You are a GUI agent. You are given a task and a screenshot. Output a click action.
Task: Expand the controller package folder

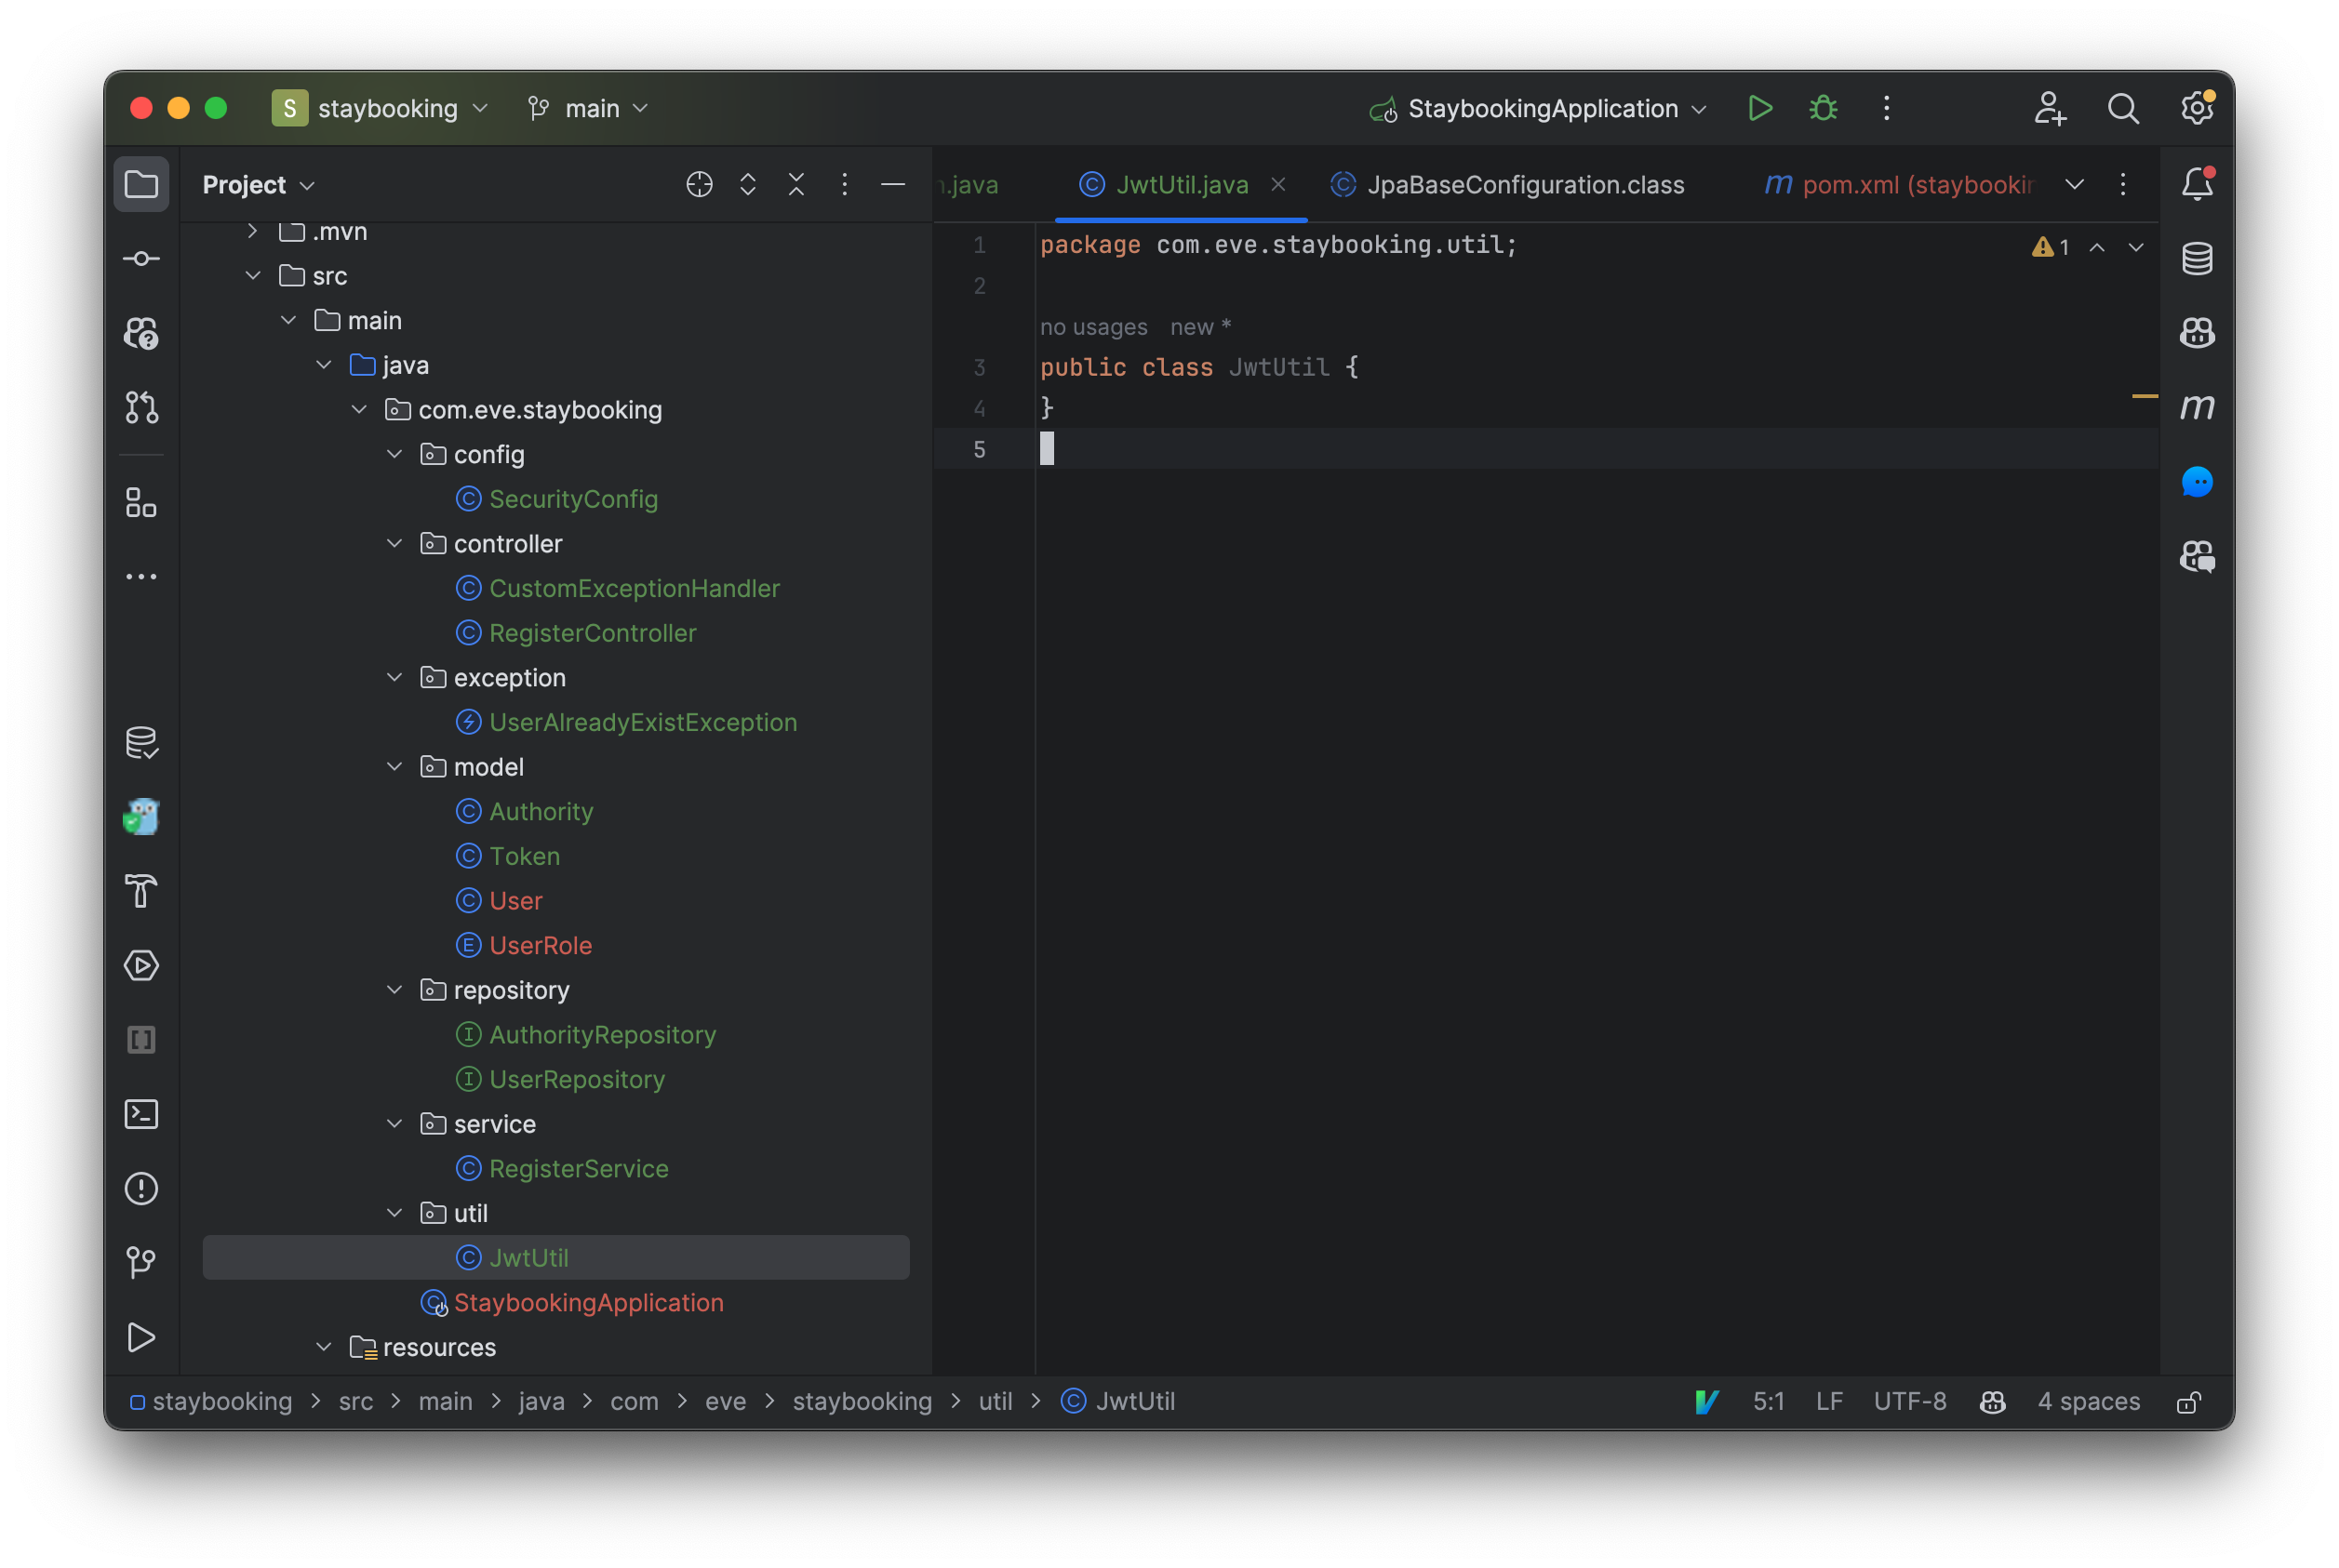pyautogui.click(x=394, y=542)
